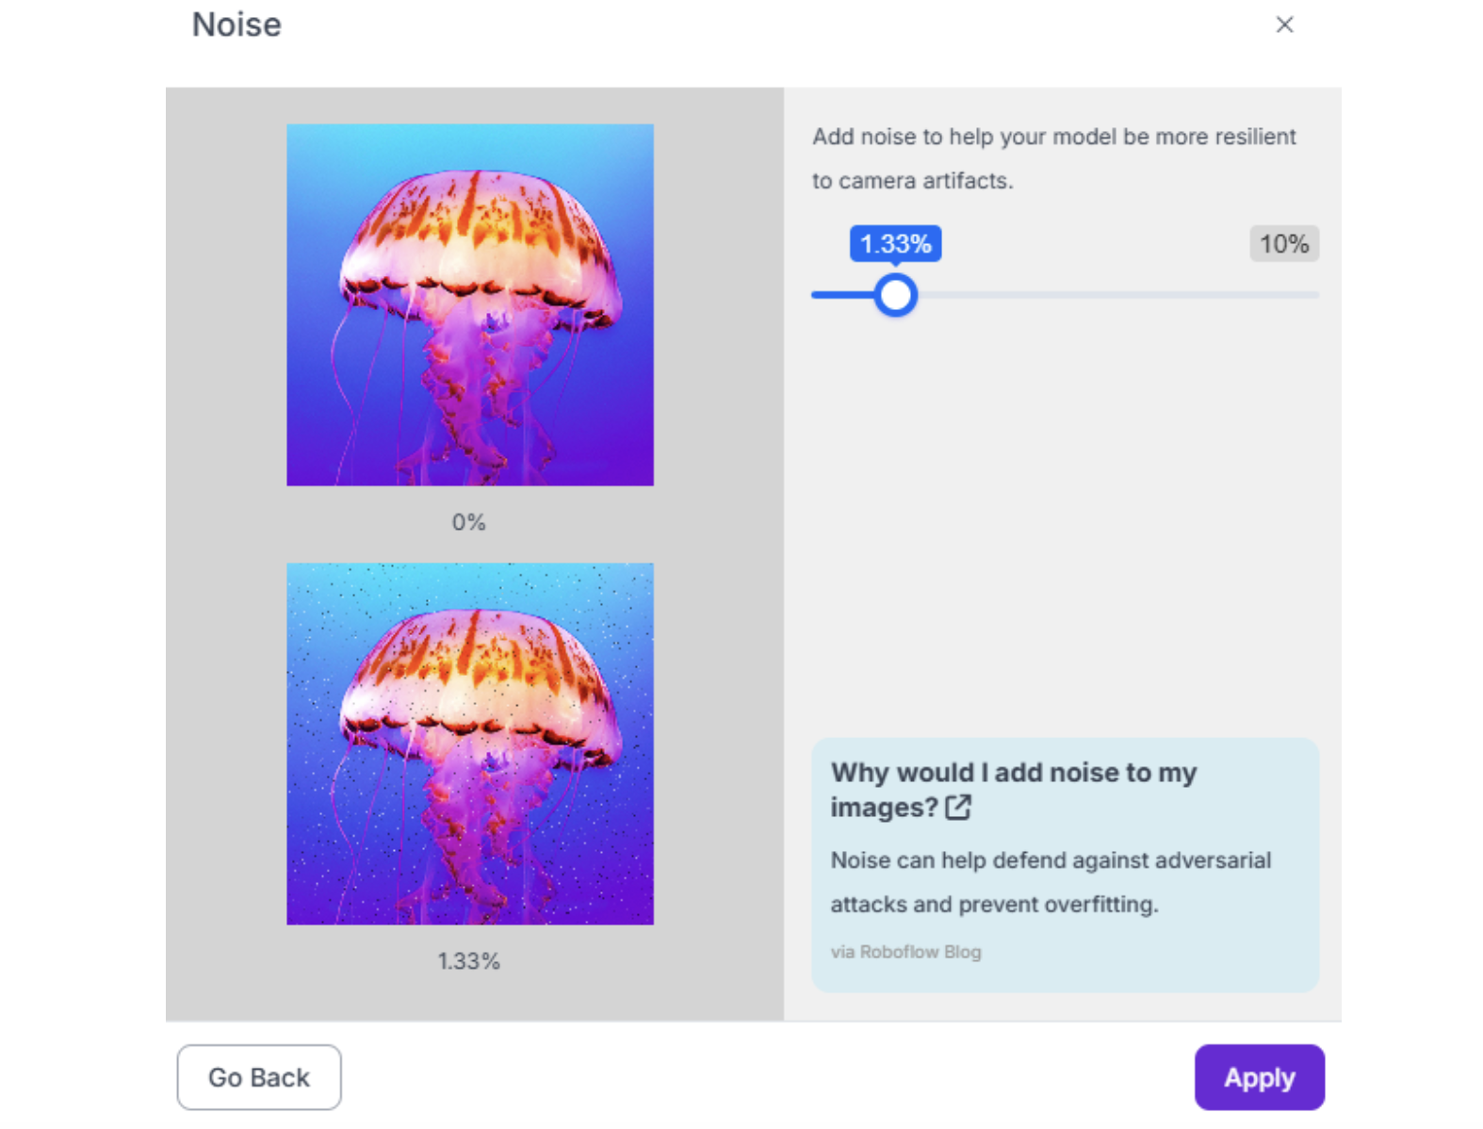Select the original jellyfish image without noise
Screen dimensions: 1483x1129
click(469, 304)
